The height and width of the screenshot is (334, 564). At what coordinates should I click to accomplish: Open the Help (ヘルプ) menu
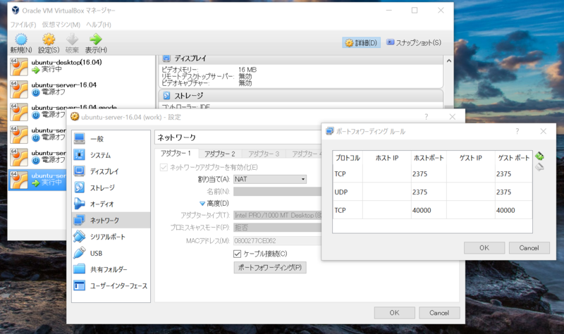point(99,25)
